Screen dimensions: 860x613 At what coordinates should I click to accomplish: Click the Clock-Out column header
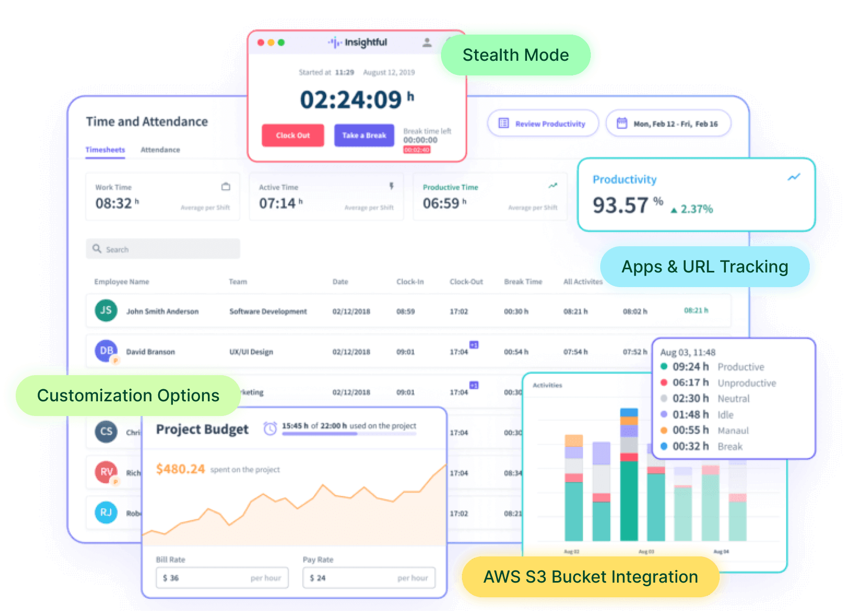[466, 282]
